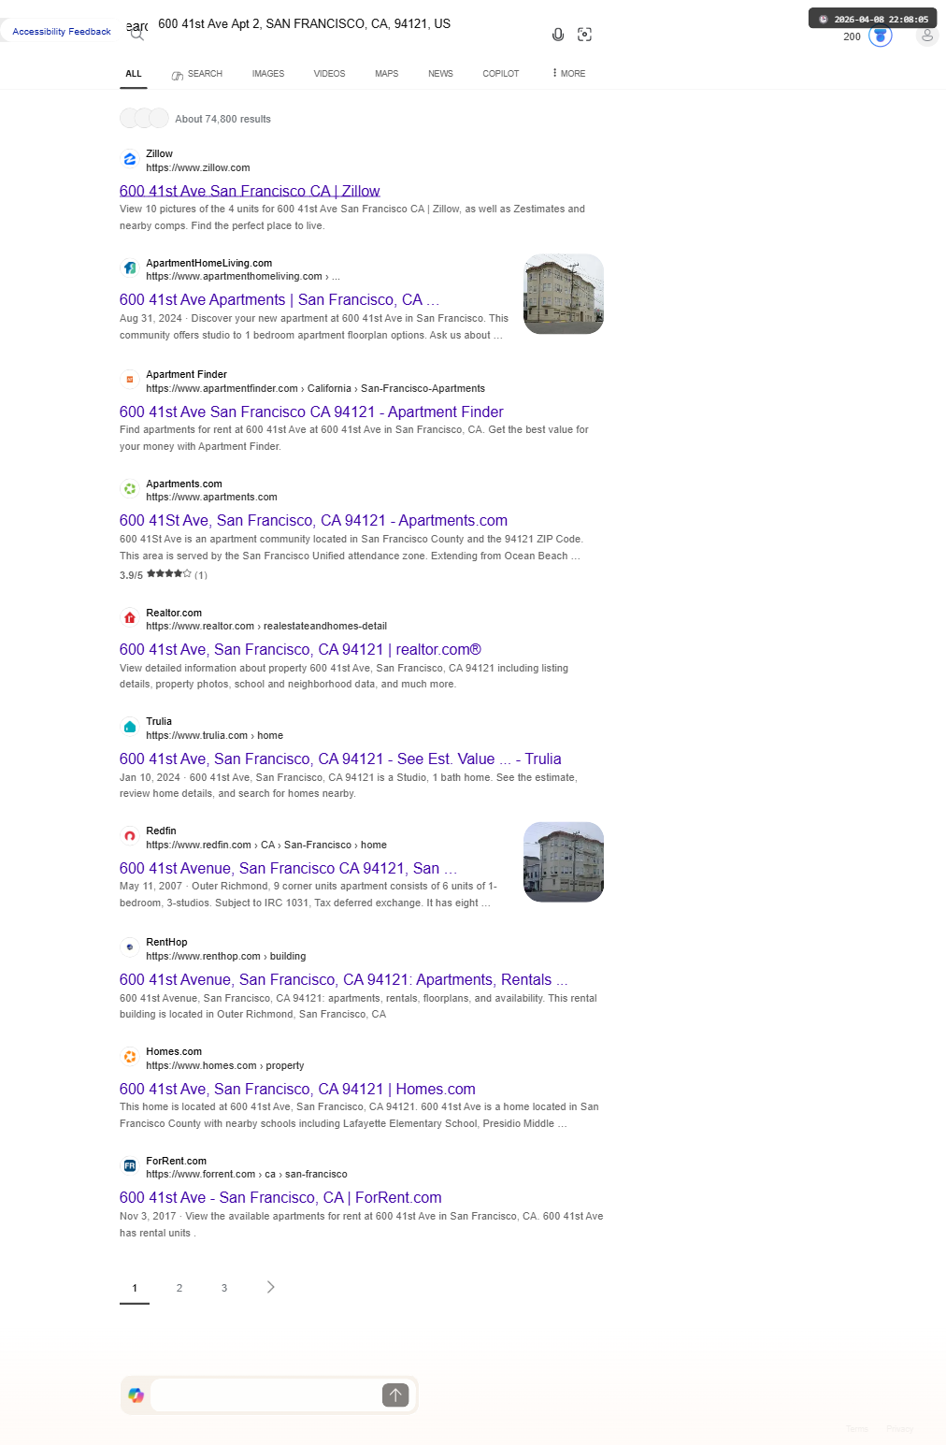The image size is (946, 1445).
Task: Click the ApartmentHomeLiving.com favicon
Action: point(130,268)
